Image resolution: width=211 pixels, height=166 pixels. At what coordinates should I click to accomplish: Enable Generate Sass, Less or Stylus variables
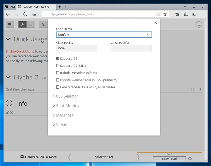pyautogui.click(x=58, y=87)
